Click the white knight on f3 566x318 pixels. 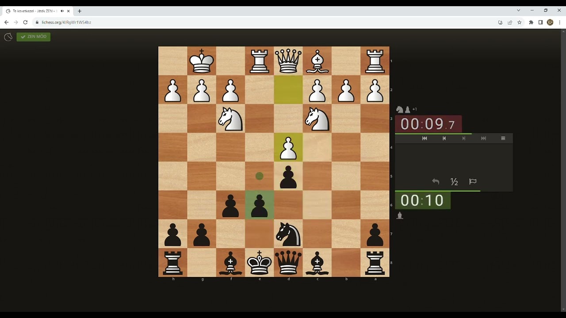[x=230, y=118]
